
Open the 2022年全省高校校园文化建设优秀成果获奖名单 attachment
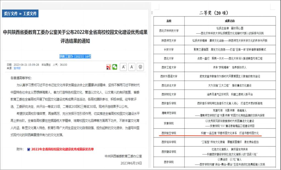click(62, 149)
